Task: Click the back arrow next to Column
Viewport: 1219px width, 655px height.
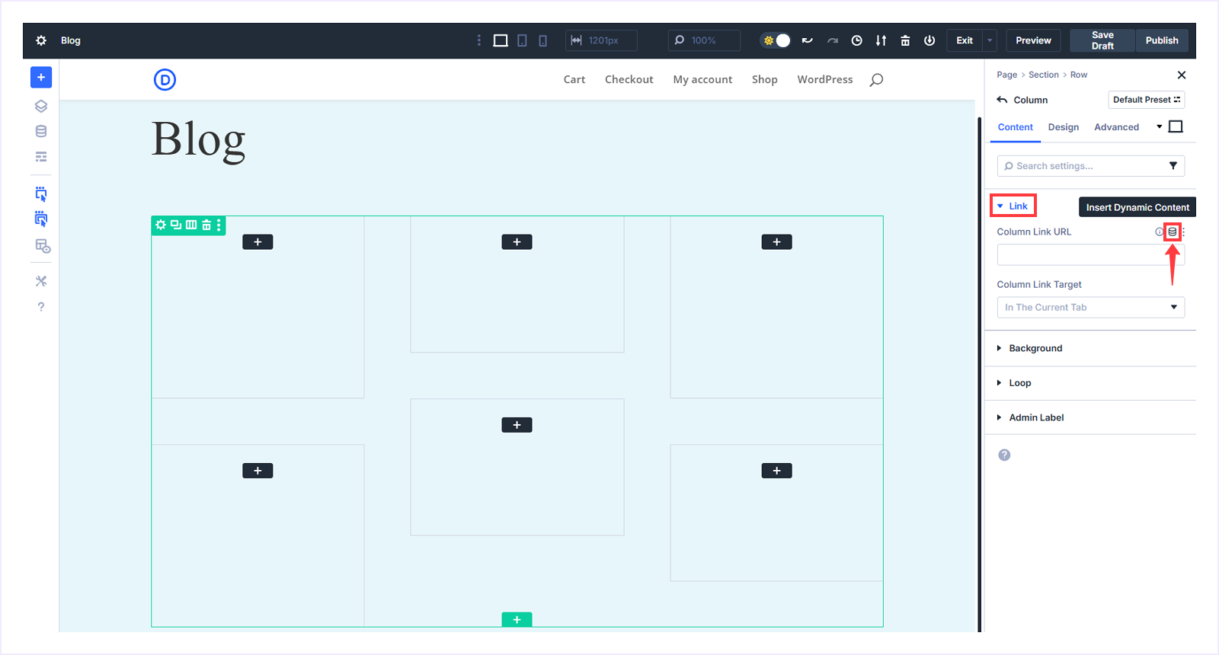Action: point(1002,100)
